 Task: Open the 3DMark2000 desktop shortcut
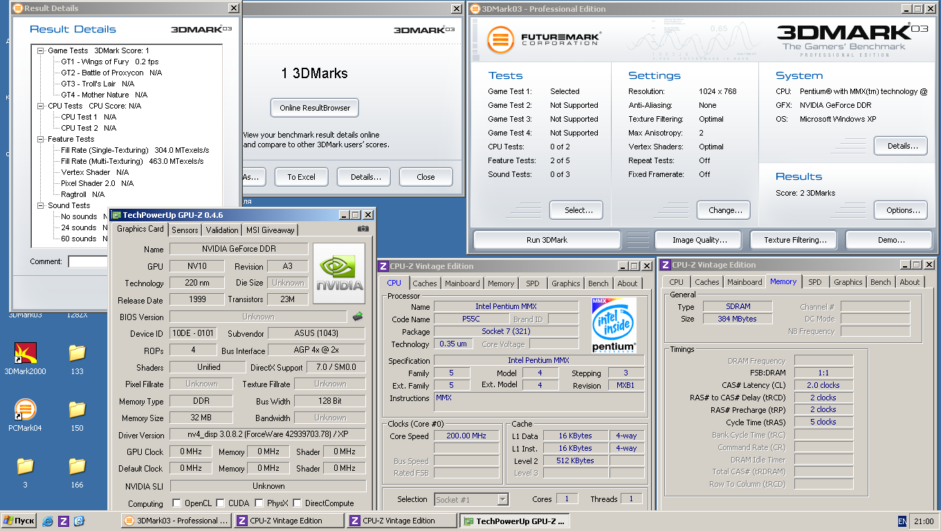point(25,359)
